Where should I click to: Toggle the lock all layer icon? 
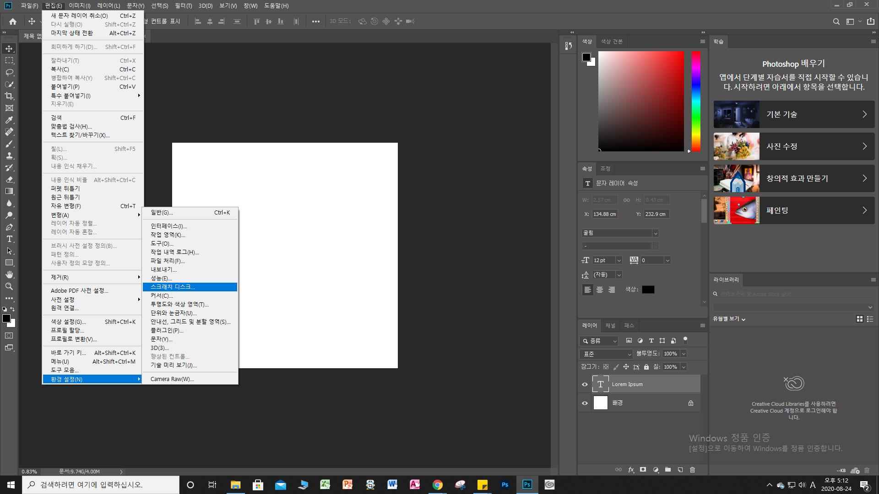[x=646, y=367]
